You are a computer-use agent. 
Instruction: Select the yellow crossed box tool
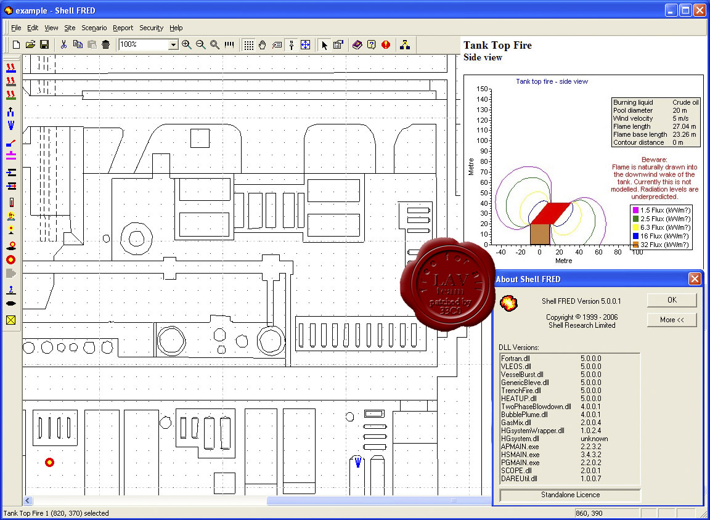[x=11, y=320]
